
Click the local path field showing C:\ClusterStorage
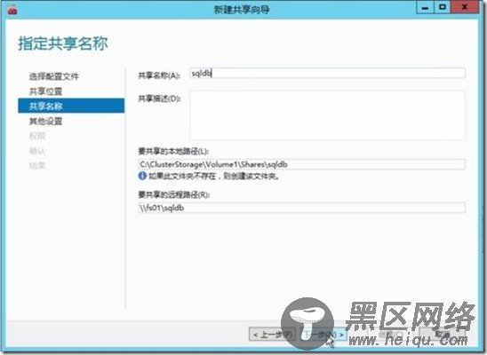301,164
